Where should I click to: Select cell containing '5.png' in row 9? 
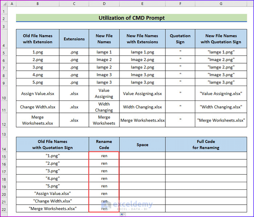38,82
